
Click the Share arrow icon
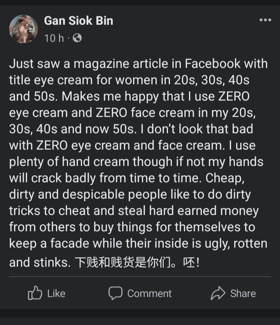[x=218, y=293]
